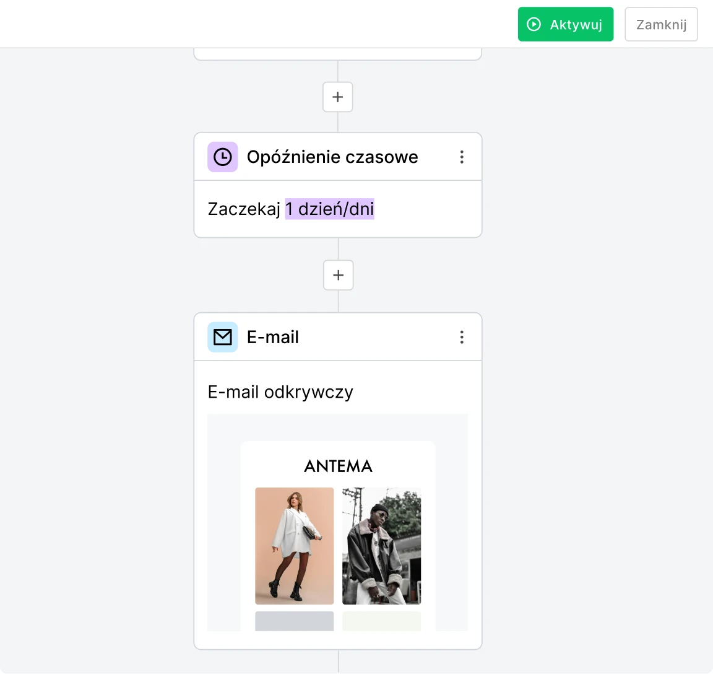Click the man in jacket photo

click(x=381, y=546)
